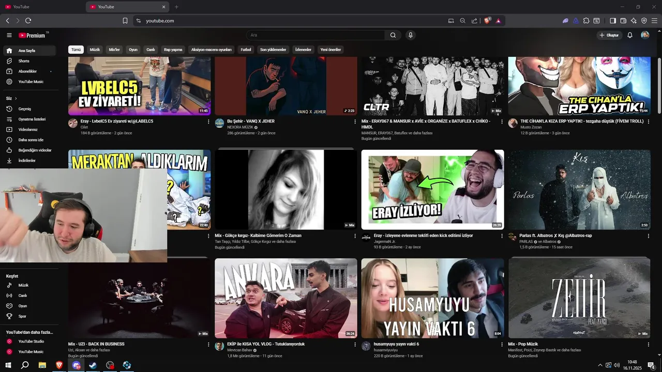Open options menu for Bu Şehir VANQ video
The image size is (662, 372).
coord(355,121)
